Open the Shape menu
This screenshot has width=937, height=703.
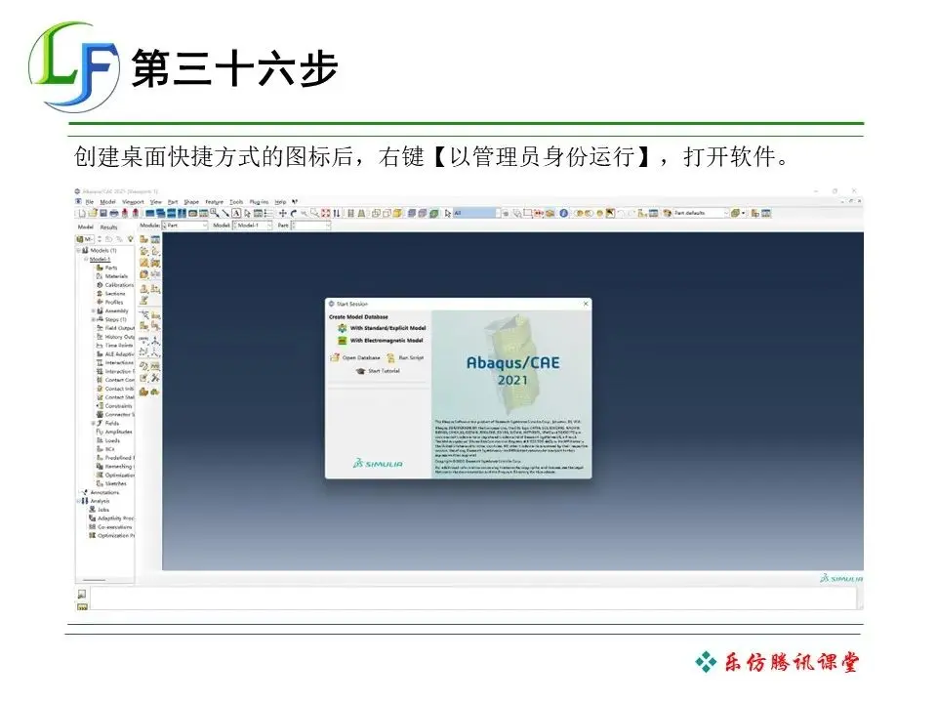191,202
